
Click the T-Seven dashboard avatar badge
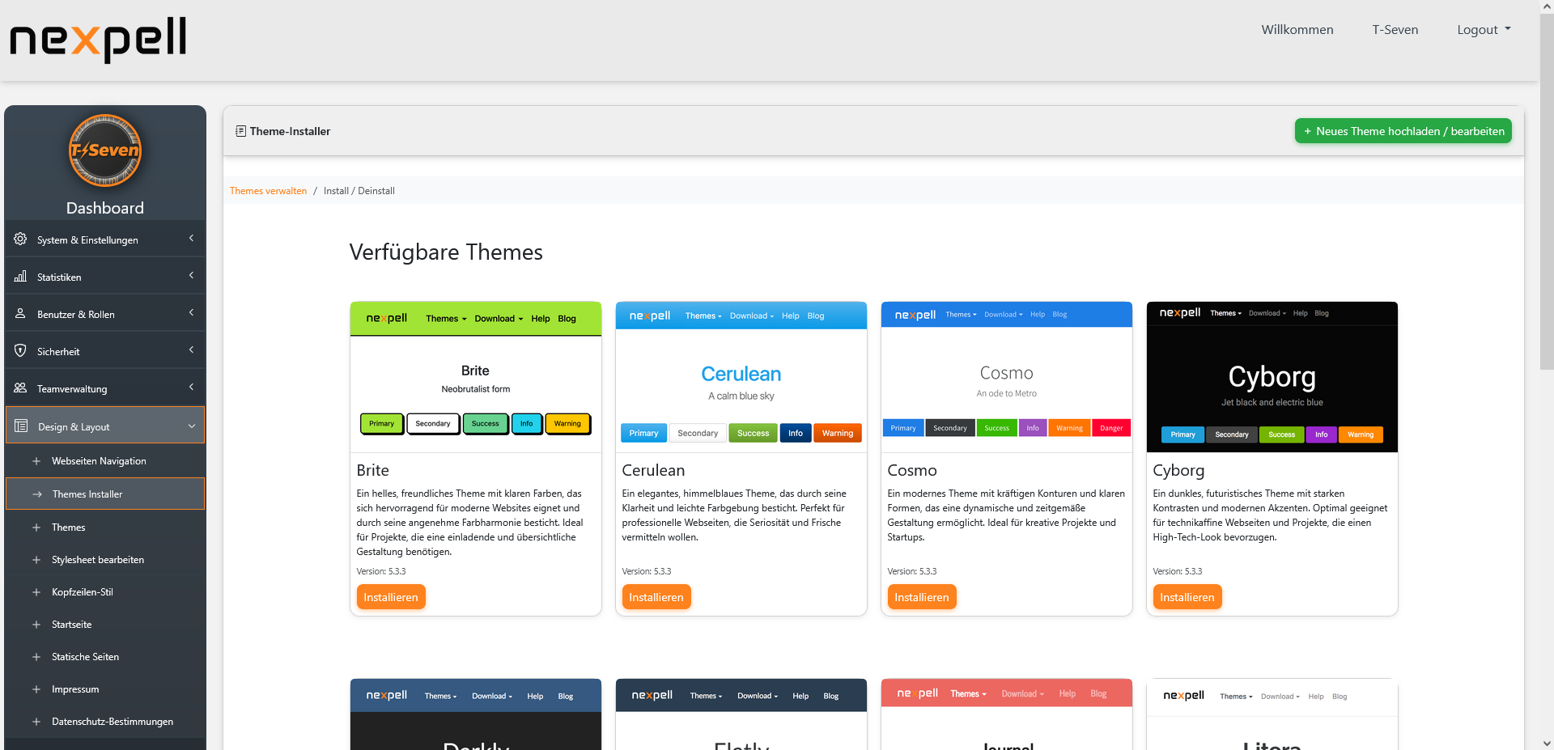pyautogui.click(x=105, y=150)
